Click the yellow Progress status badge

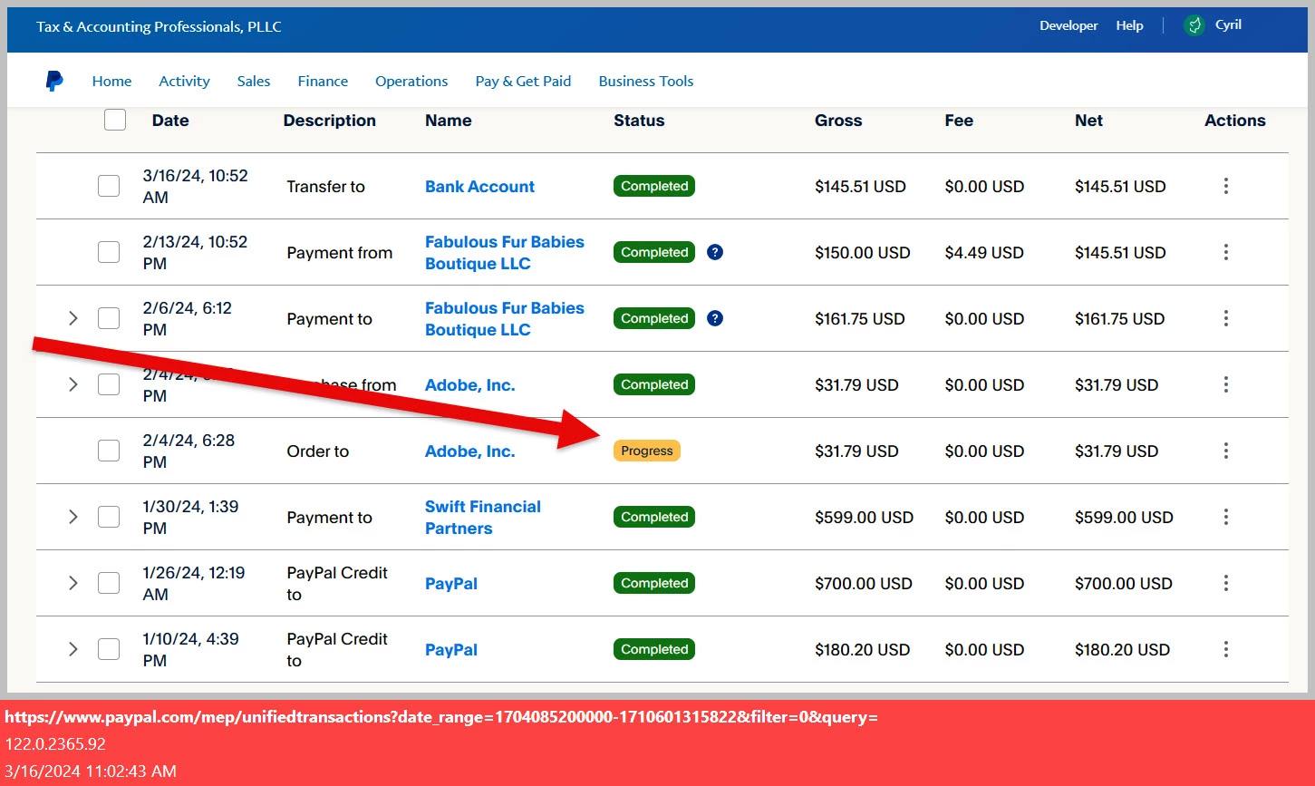coord(647,451)
